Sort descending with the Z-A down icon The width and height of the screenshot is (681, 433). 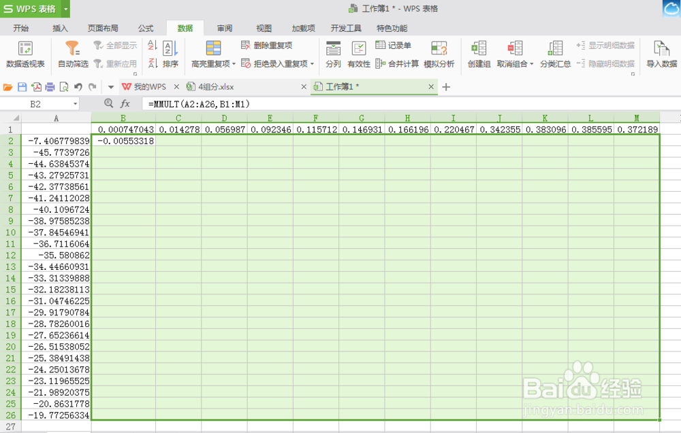point(153,63)
